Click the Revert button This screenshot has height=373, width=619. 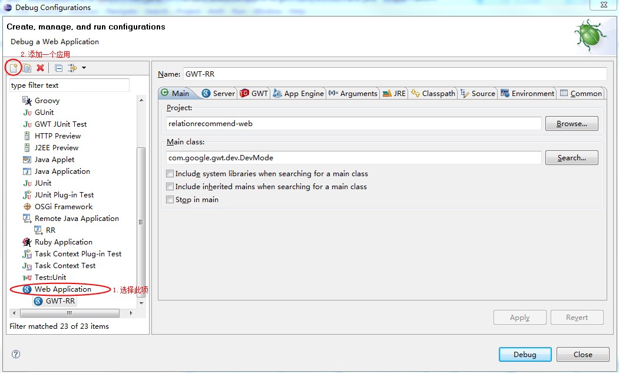(577, 317)
